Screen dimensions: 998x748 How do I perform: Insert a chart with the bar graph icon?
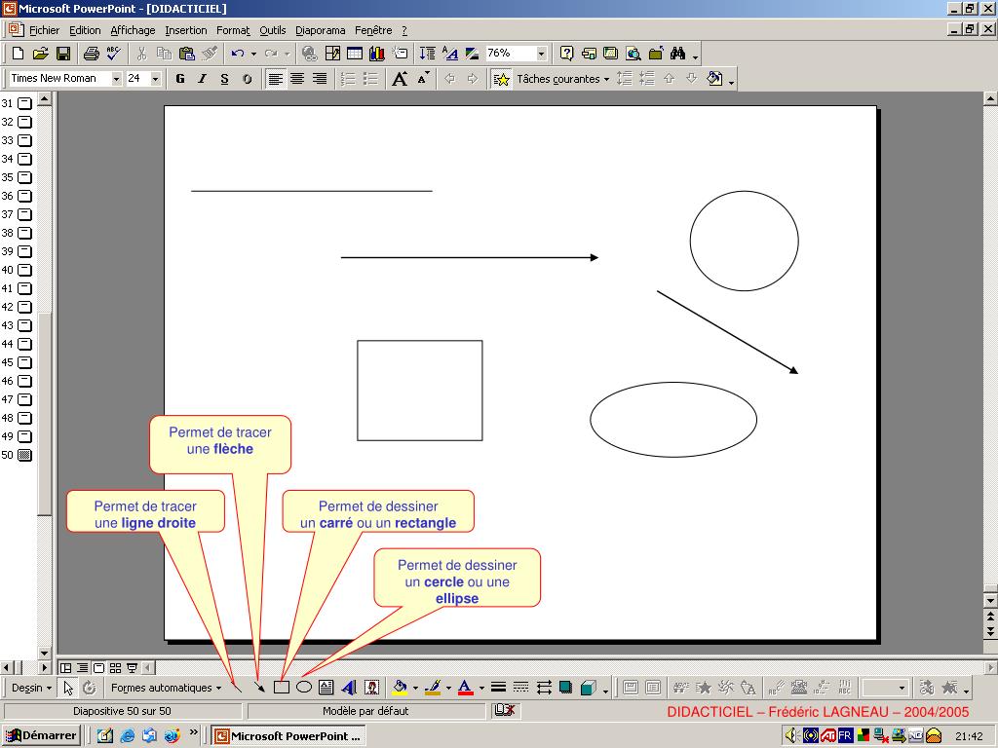377,54
